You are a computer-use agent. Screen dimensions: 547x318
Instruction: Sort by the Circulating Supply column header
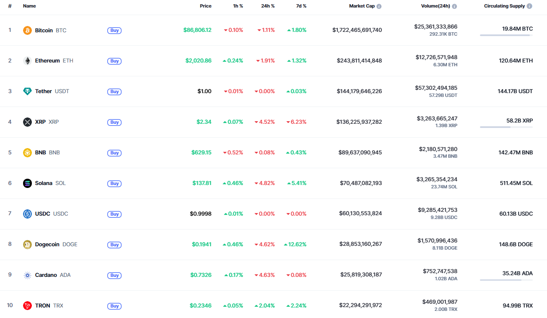coord(505,6)
